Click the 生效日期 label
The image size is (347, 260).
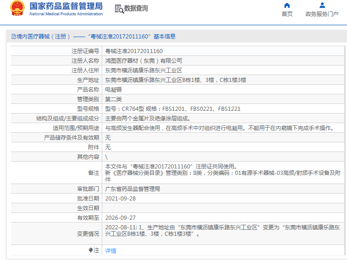(x=88, y=208)
